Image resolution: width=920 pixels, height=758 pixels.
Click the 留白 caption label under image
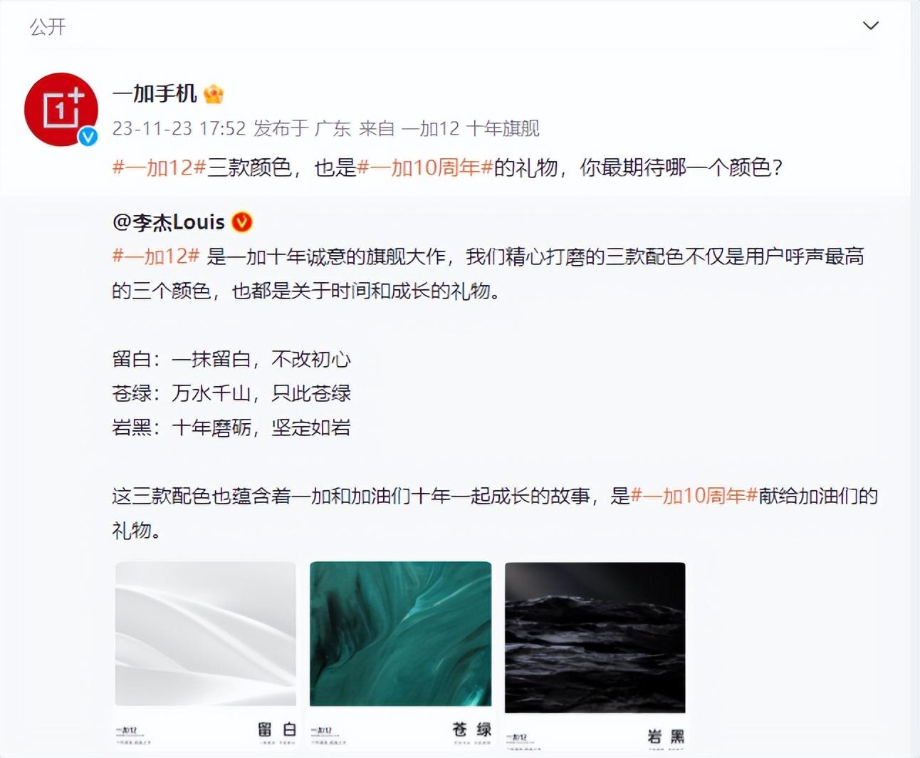click(277, 729)
